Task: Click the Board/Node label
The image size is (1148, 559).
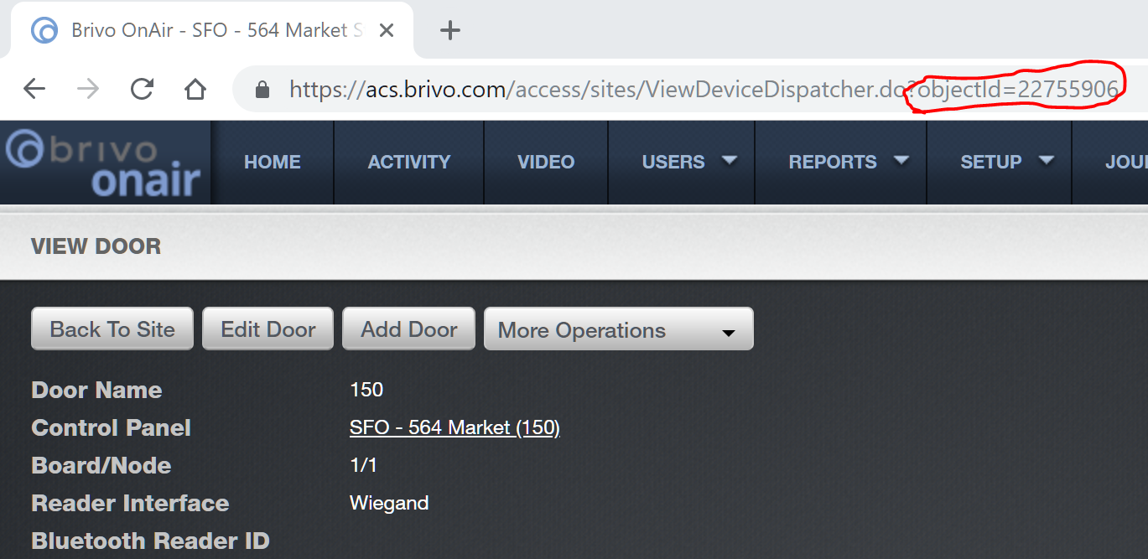Action: click(x=101, y=465)
